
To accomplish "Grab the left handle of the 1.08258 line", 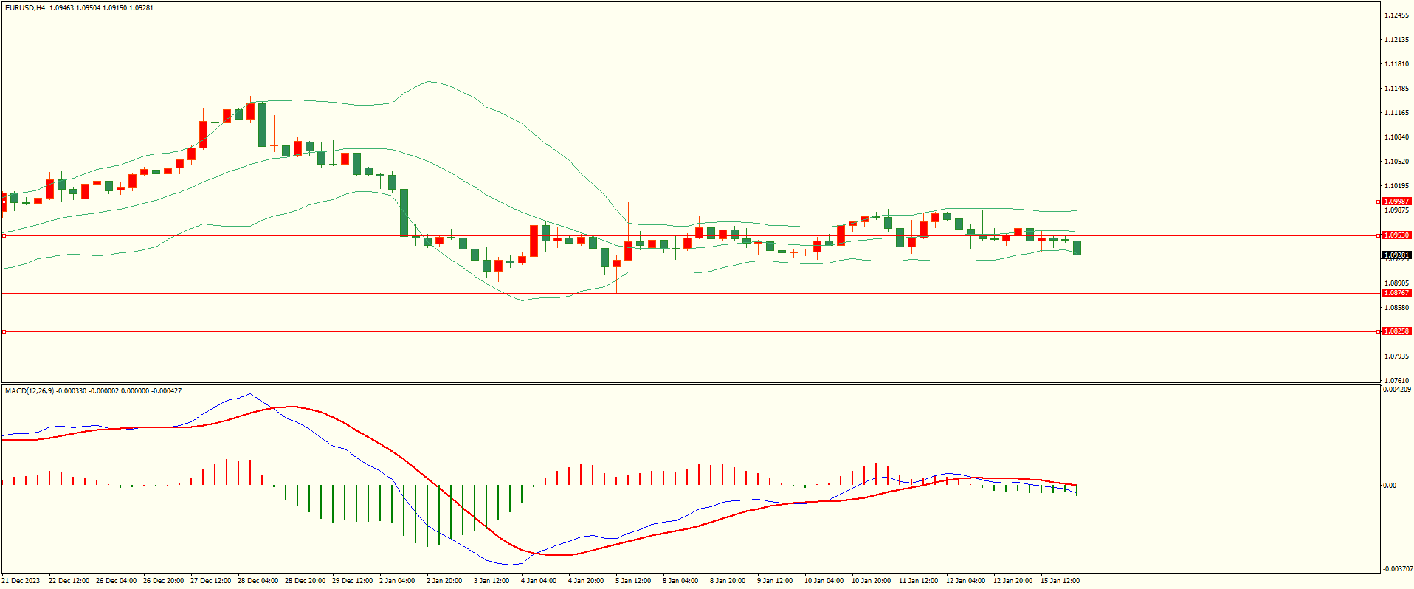I will coord(4,332).
